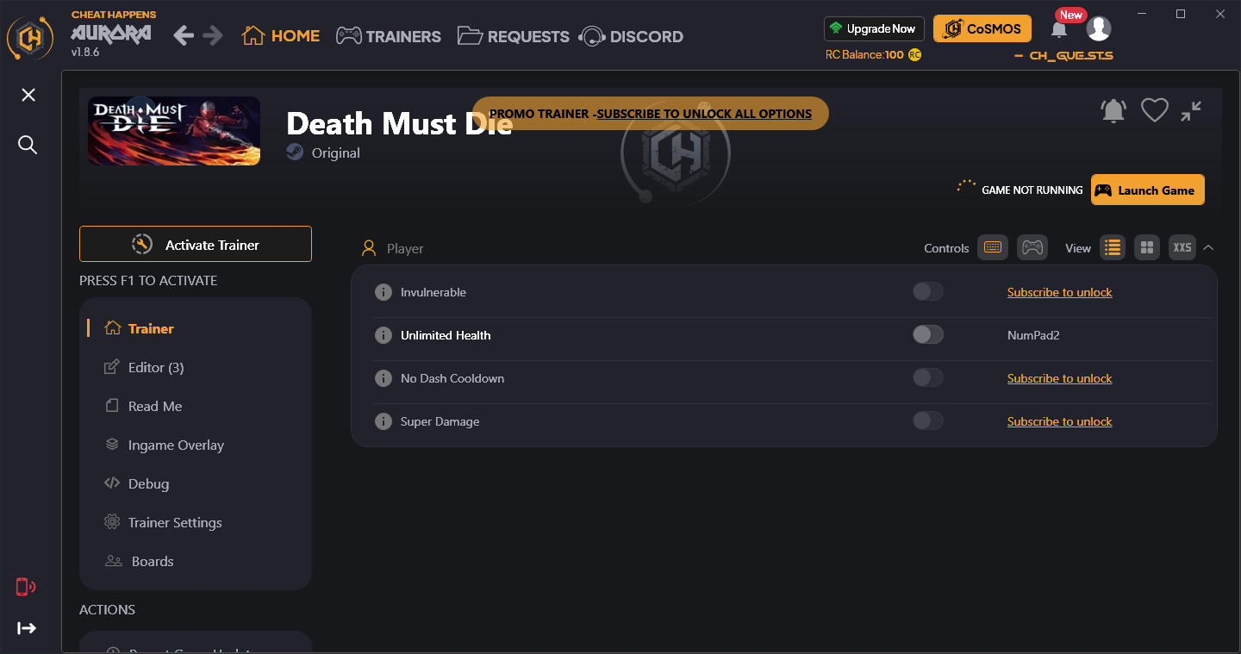
Task: Click the Launch Game button
Action: [1147, 190]
